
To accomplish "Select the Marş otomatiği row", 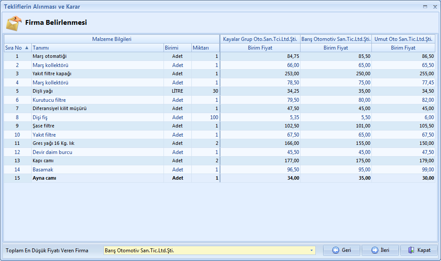I will (50, 57).
